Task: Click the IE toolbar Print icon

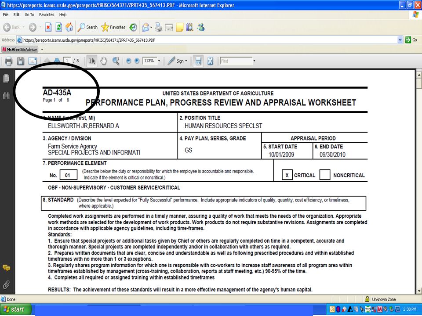Action: pos(159,27)
